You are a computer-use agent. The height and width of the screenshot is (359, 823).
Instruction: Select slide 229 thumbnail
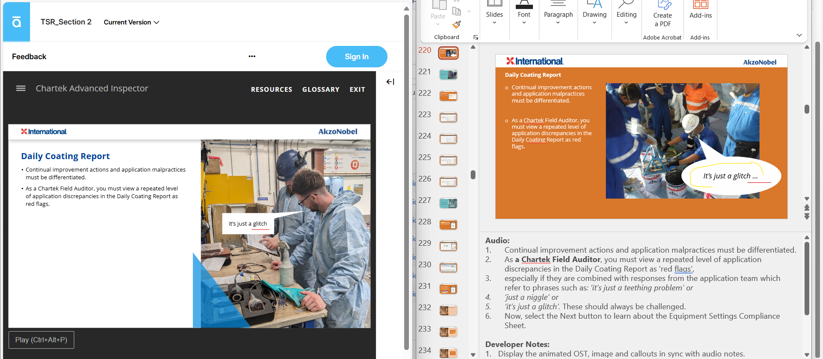[448, 246]
